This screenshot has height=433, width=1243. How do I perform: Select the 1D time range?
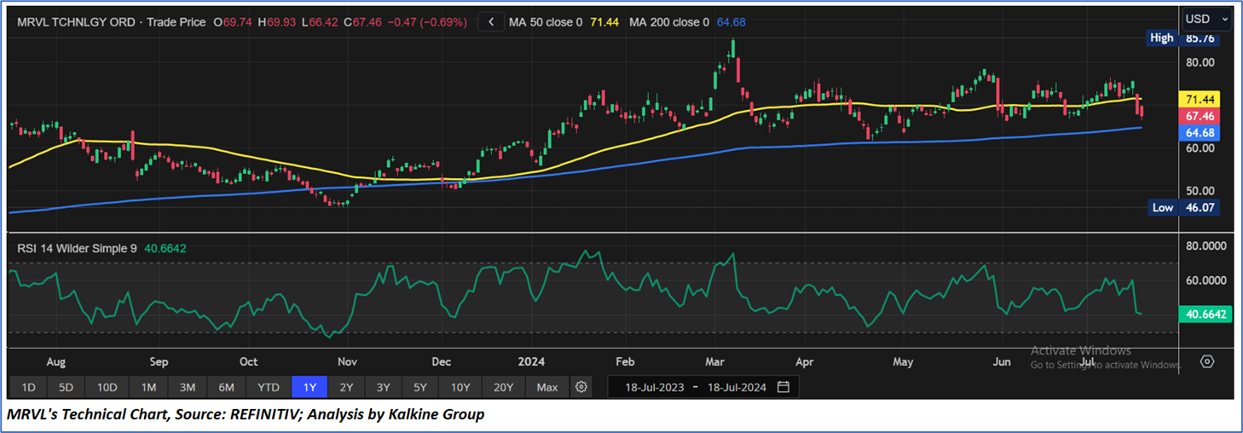28,387
